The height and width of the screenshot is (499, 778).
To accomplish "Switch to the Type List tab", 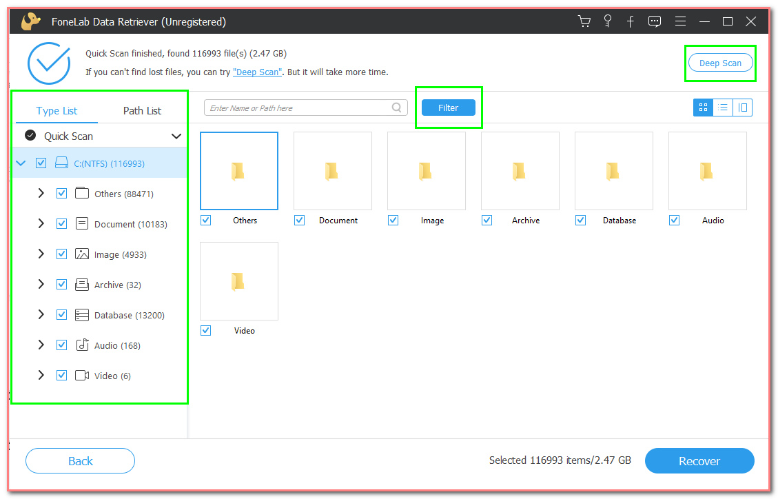I will 57,110.
